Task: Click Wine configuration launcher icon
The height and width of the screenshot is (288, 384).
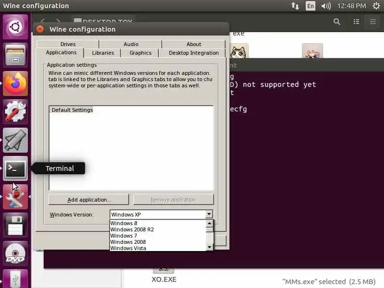Action: coord(15,197)
